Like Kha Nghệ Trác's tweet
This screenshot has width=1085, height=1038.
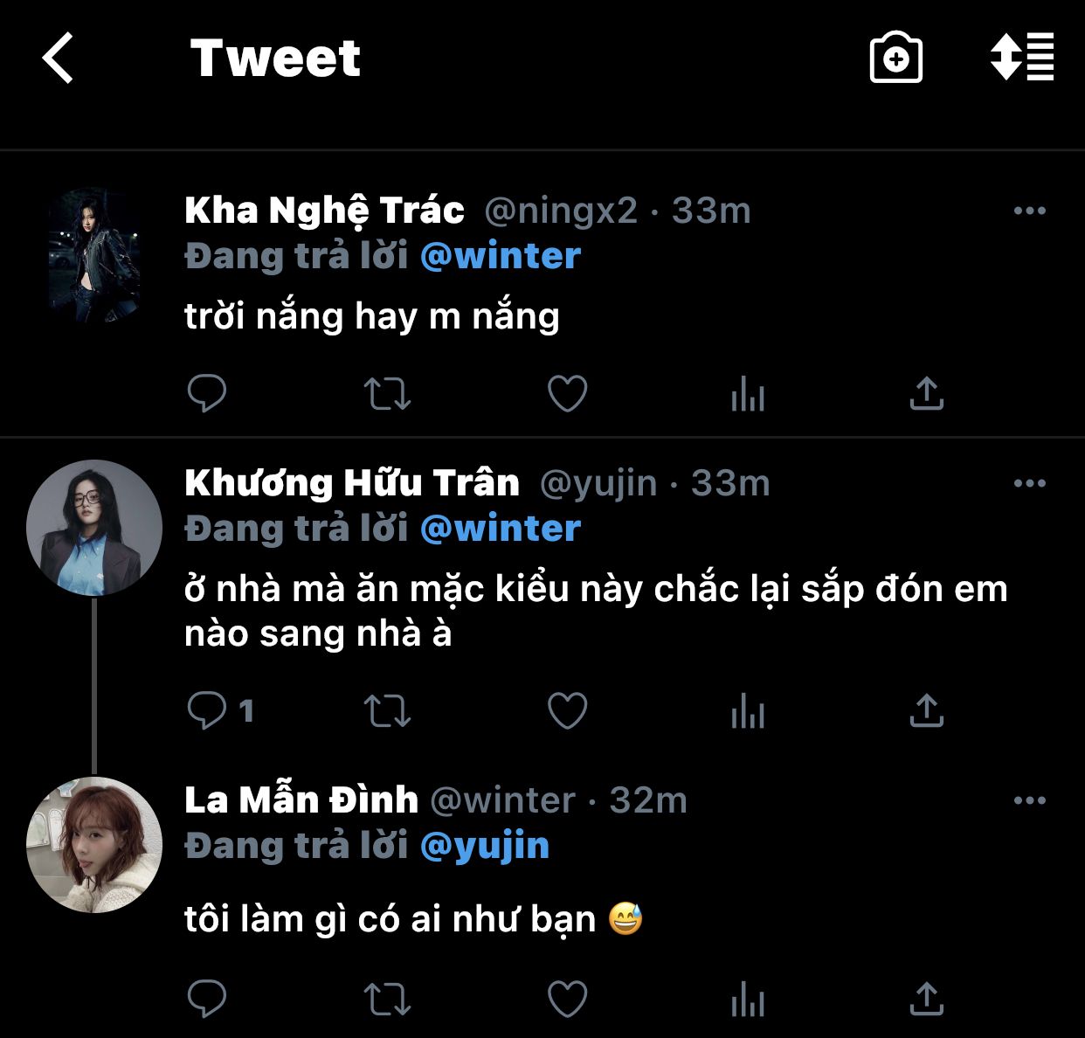tap(567, 393)
